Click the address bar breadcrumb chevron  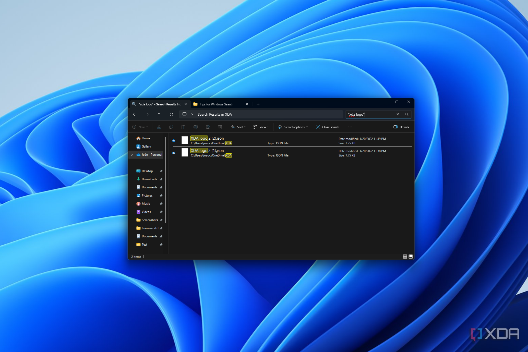192,114
